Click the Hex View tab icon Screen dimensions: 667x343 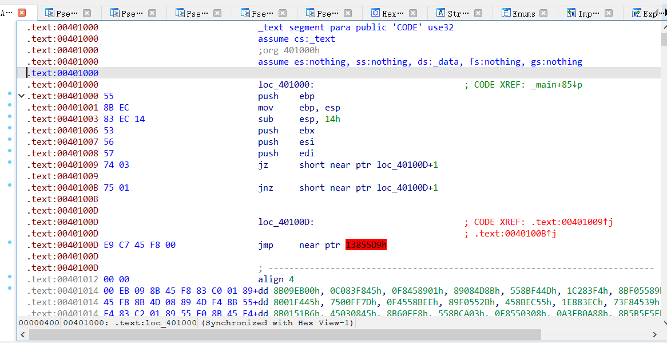[375, 13]
